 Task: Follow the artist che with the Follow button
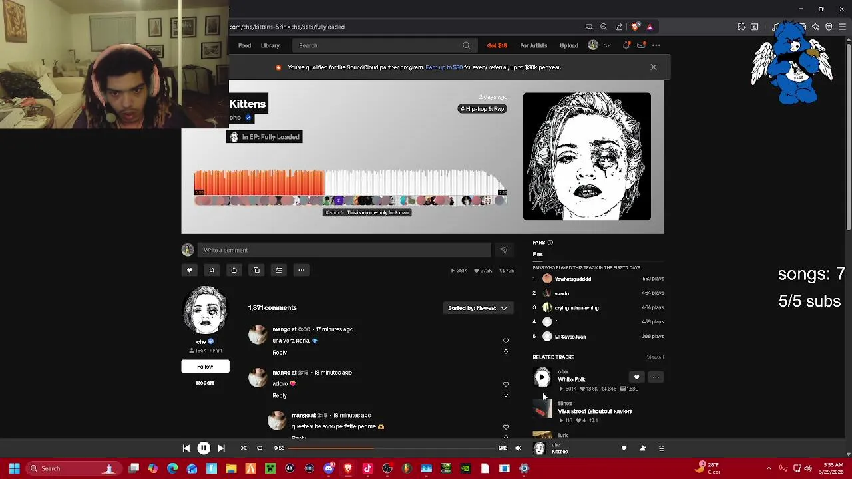tap(205, 367)
